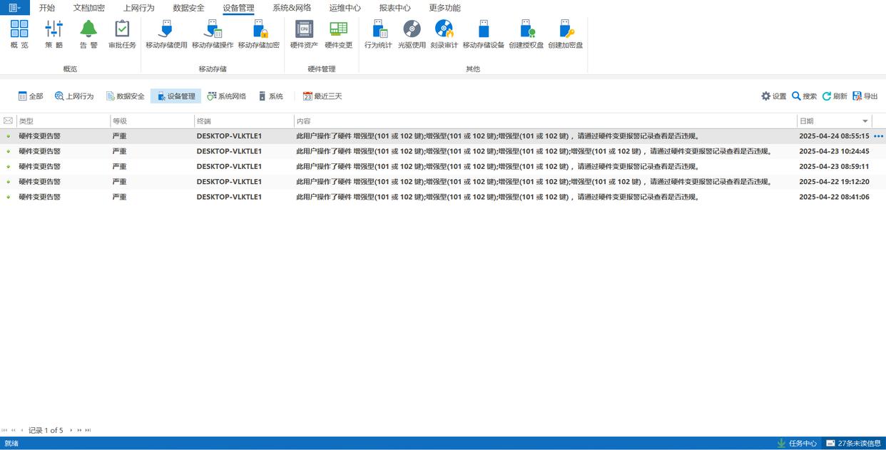Open 任务中心 in status bar
The width and height of the screenshot is (886, 450).
[797, 444]
